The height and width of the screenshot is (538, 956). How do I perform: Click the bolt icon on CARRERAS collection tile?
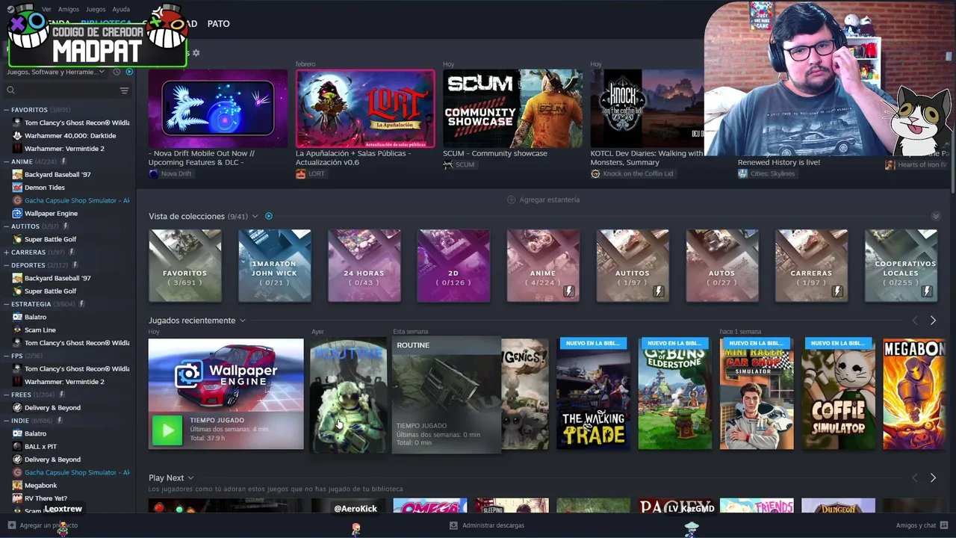(x=837, y=291)
